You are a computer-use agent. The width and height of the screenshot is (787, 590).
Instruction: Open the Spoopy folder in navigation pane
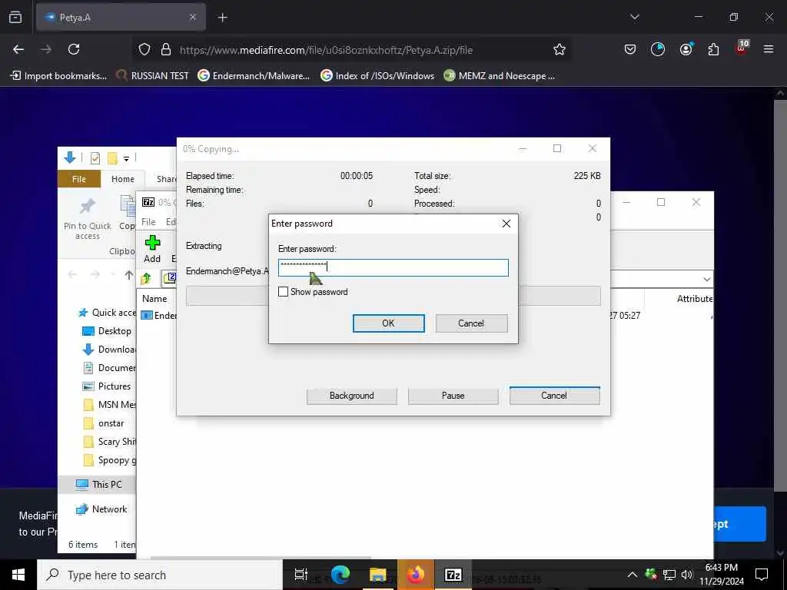(109, 460)
